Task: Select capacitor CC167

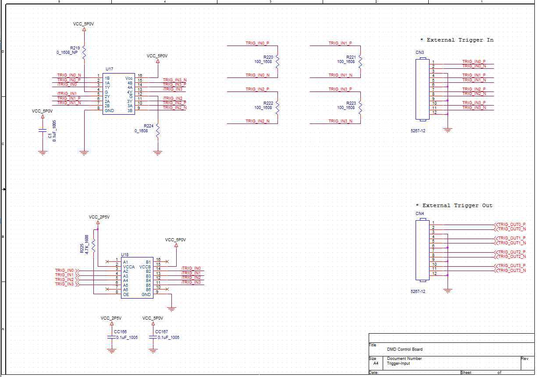Action: click(x=153, y=337)
